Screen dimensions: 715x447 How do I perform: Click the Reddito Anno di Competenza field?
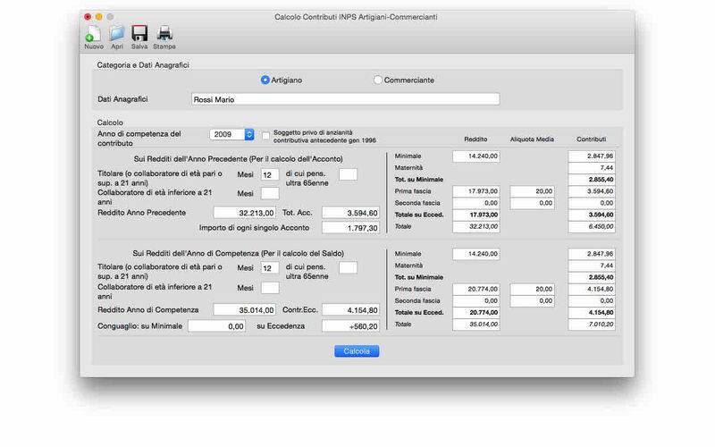pos(245,309)
